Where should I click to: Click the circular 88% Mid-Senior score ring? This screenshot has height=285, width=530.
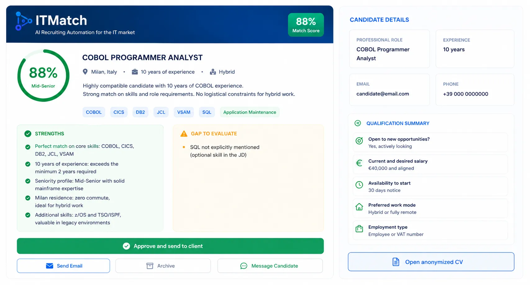coord(43,76)
